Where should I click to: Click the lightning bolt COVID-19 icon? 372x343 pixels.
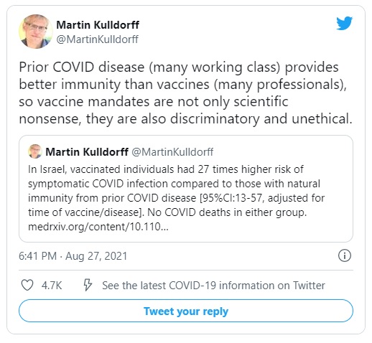[88, 285]
